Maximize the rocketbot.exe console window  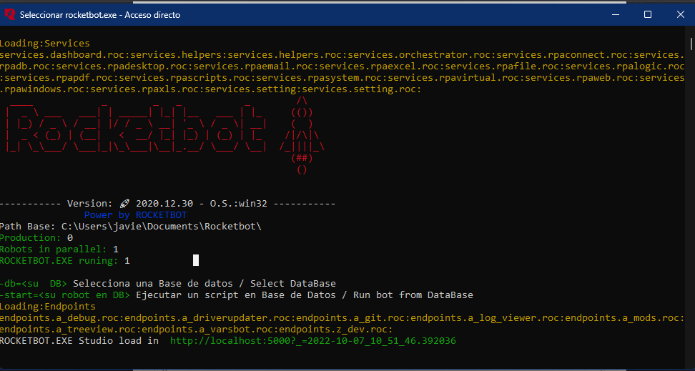pyautogui.click(x=648, y=14)
